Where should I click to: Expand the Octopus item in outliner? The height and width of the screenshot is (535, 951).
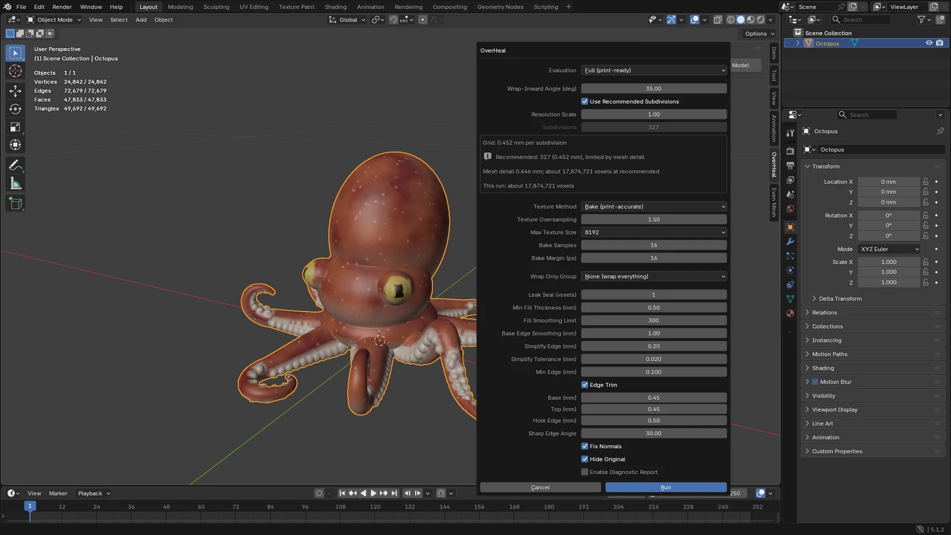click(x=798, y=43)
